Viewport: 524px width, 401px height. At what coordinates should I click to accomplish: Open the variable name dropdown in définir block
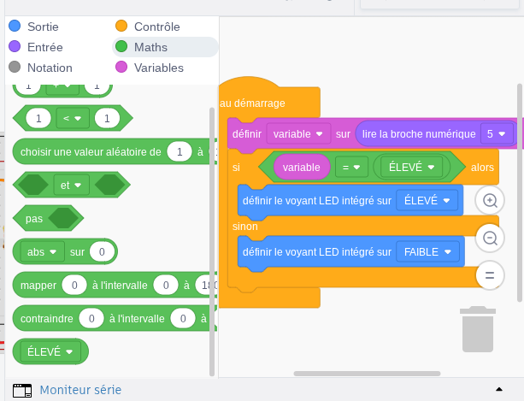tap(297, 134)
